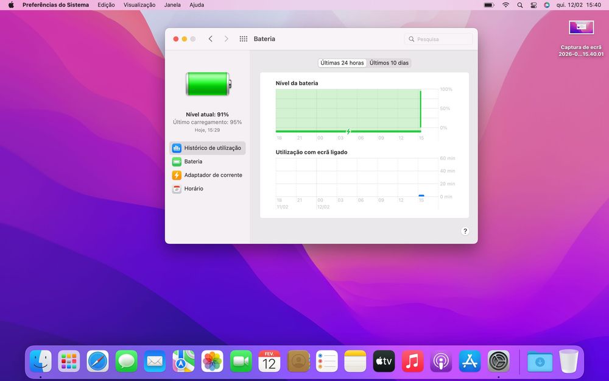Open Apple TV from the Dock
This screenshot has width=609, height=381.
click(384, 361)
